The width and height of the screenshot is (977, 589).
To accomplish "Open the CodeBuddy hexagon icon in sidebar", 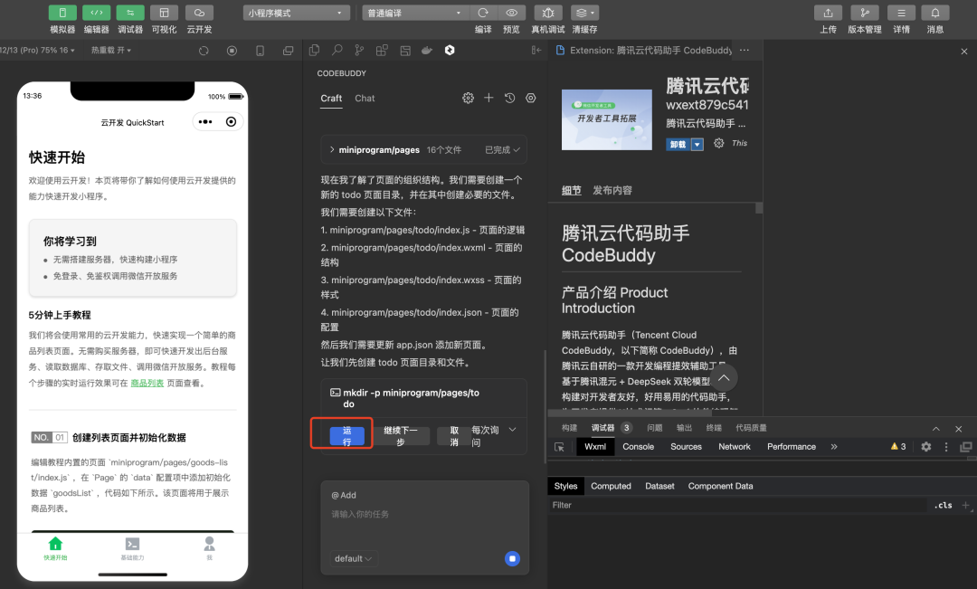I will pos(450,50).
